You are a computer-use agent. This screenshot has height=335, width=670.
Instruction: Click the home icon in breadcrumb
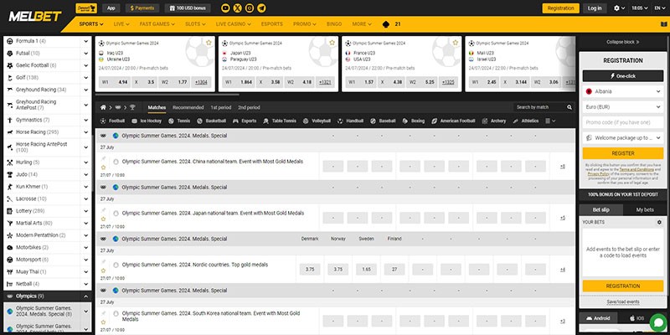point(103,108)
